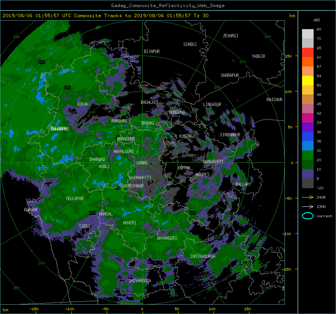Click the 'current' legend label
Image resolution: width=336 pixels, height=314 pixels.
[x=324, y=216]
